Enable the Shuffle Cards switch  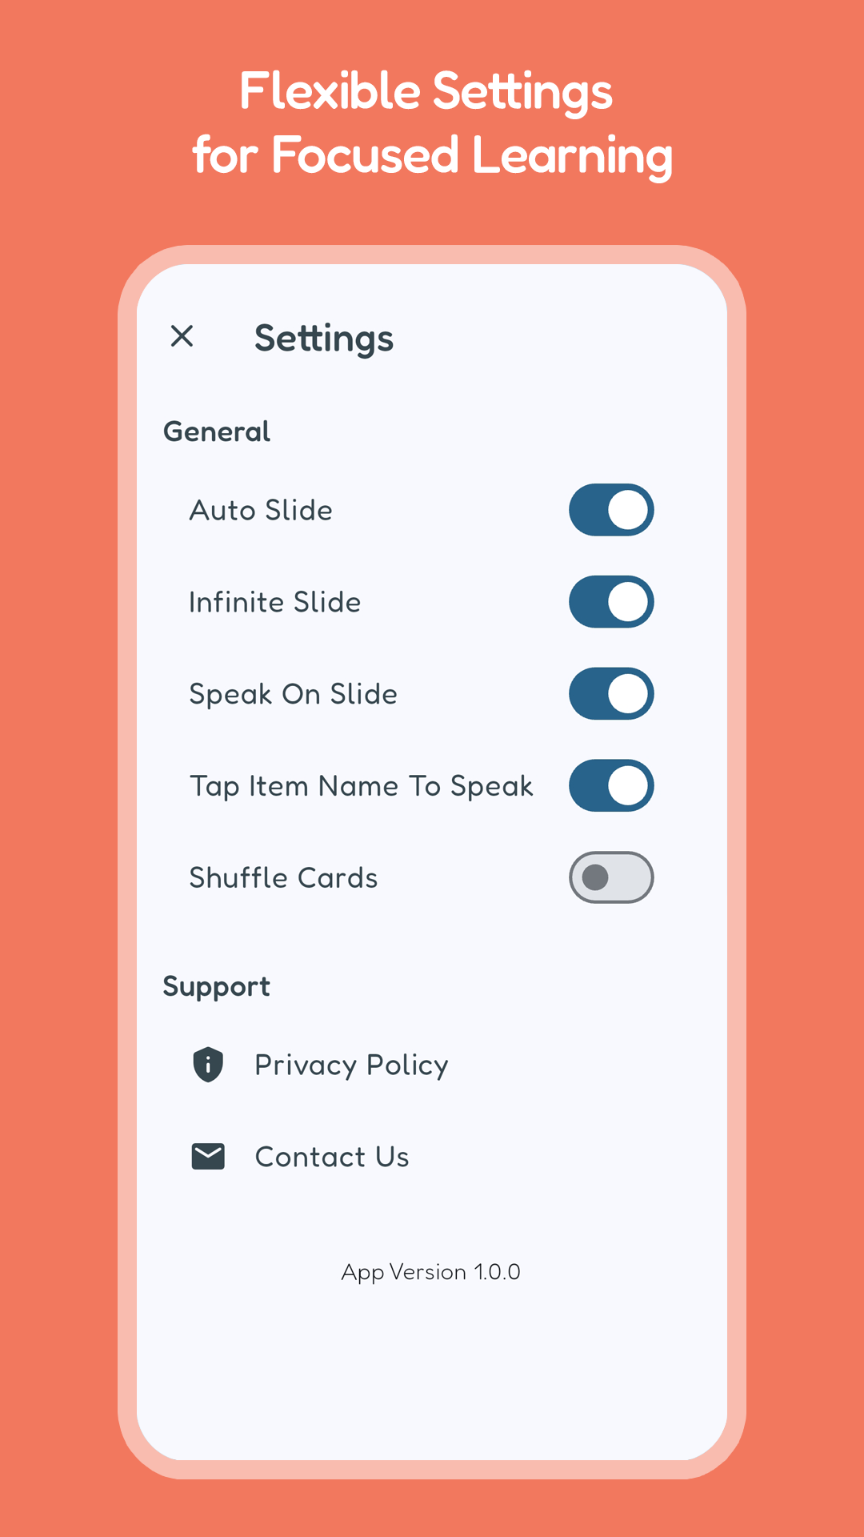[x=611, y=877]
